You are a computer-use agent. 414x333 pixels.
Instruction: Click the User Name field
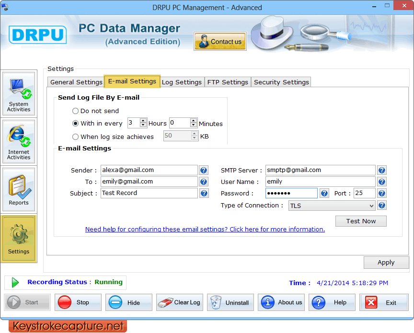tap(320, 182)
